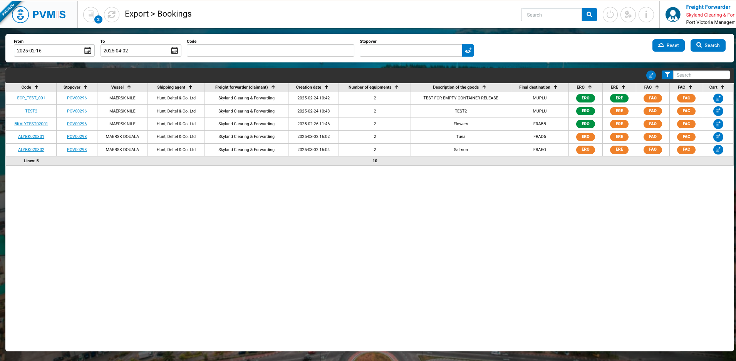Image resolution: width=736 pixels, height=361 pixels.
Task: Click the user profile avatar icon
Action: (672, 15)
